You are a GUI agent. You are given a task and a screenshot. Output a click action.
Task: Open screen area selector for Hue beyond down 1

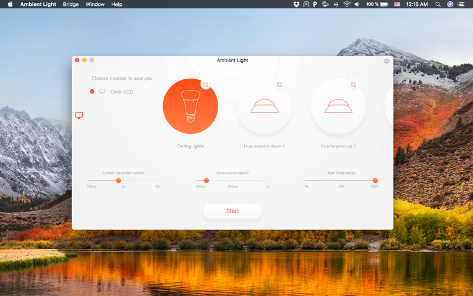[x=280, y=85]
